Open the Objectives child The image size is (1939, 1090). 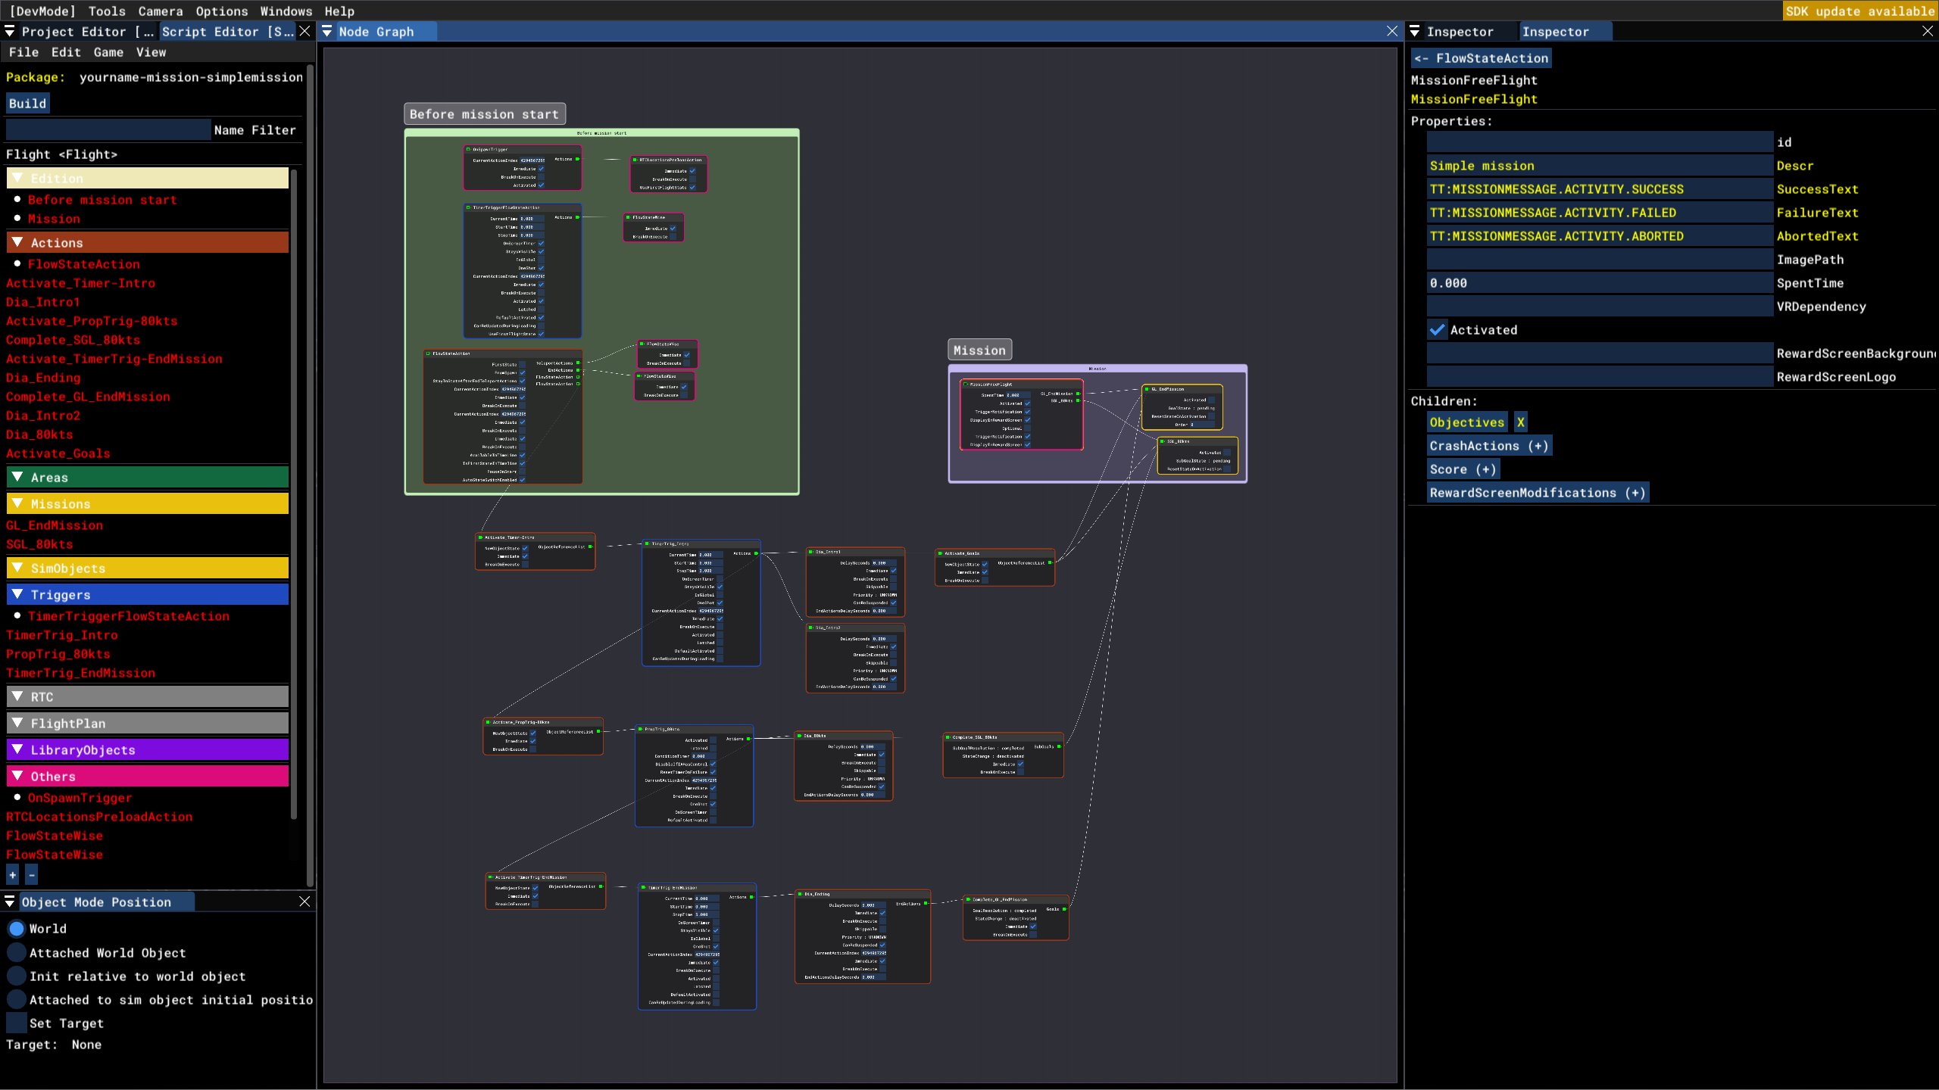(1466, 422)
